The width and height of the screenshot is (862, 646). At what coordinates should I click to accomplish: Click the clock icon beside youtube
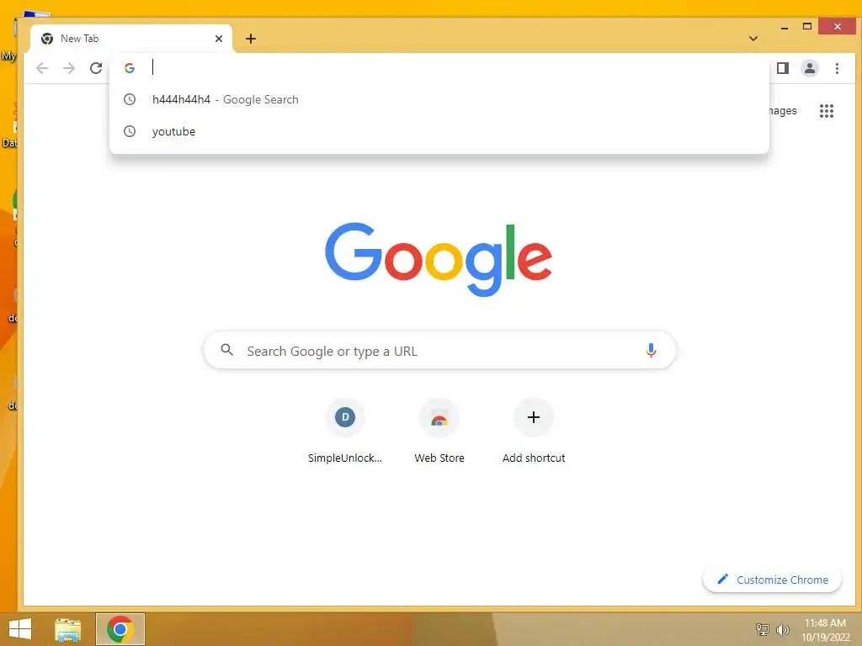(129, 131)
